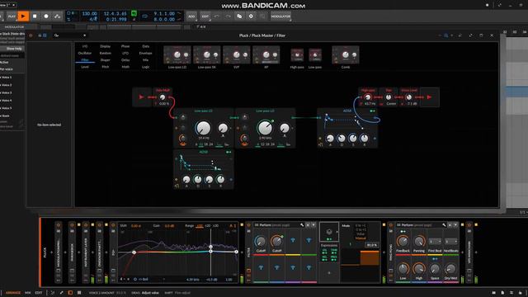
Task: Click the High-pass grid module knob
Action: (x=368, y=97)
